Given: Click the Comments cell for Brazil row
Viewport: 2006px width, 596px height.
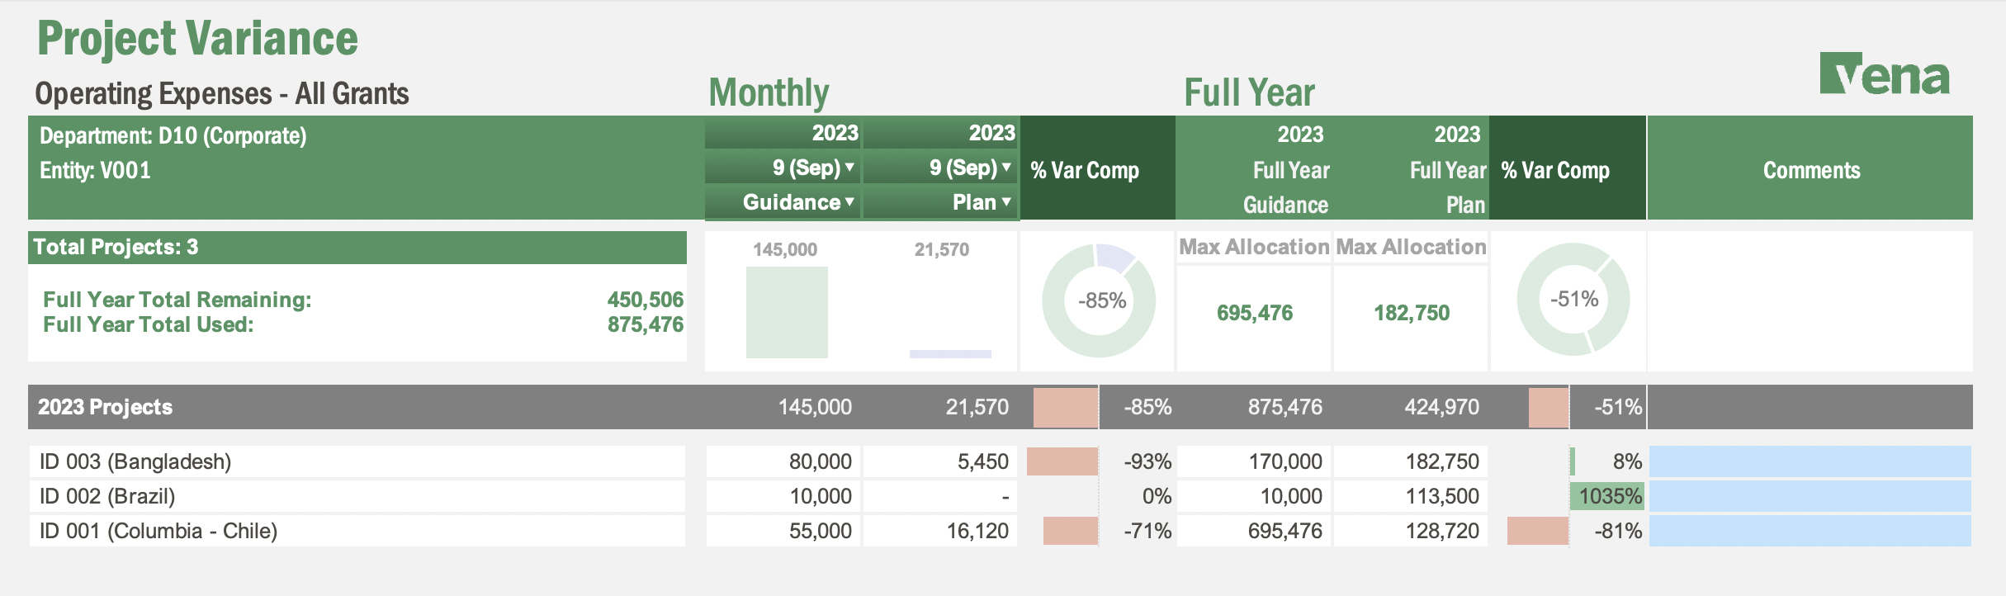Looking at the screenshot, I should [1810, 496].
